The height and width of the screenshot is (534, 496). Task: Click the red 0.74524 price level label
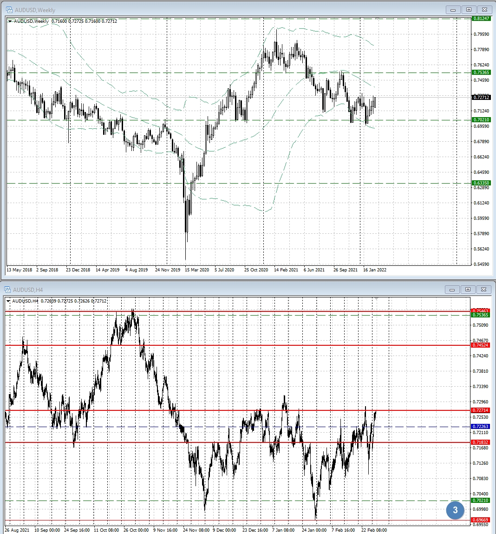point(480,345)
